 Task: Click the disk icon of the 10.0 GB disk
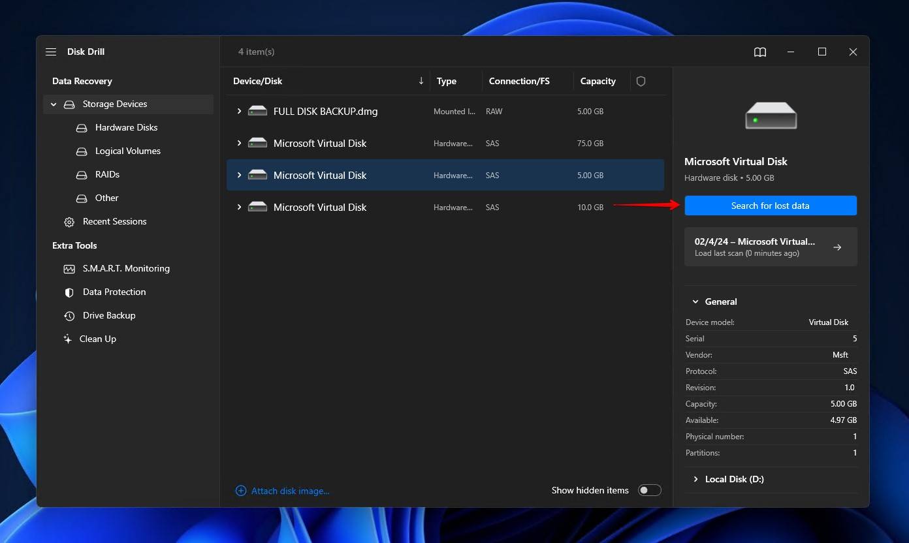click(x=257, y=208)
